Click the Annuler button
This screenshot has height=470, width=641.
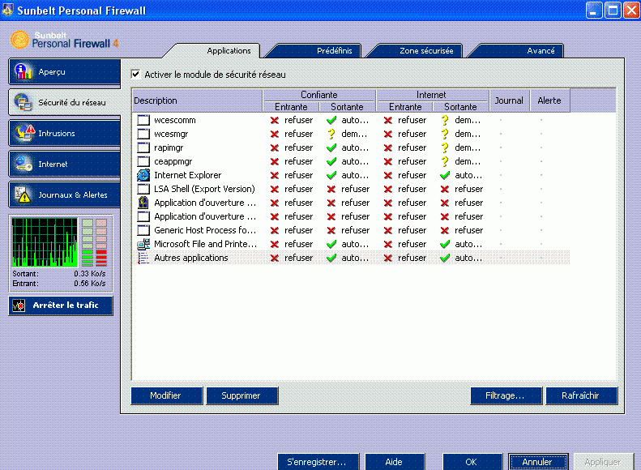(538, 462)
